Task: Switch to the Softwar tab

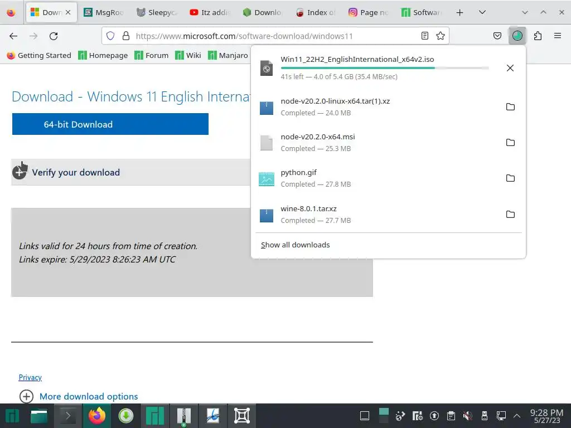Action: click(x=422, y=12)
